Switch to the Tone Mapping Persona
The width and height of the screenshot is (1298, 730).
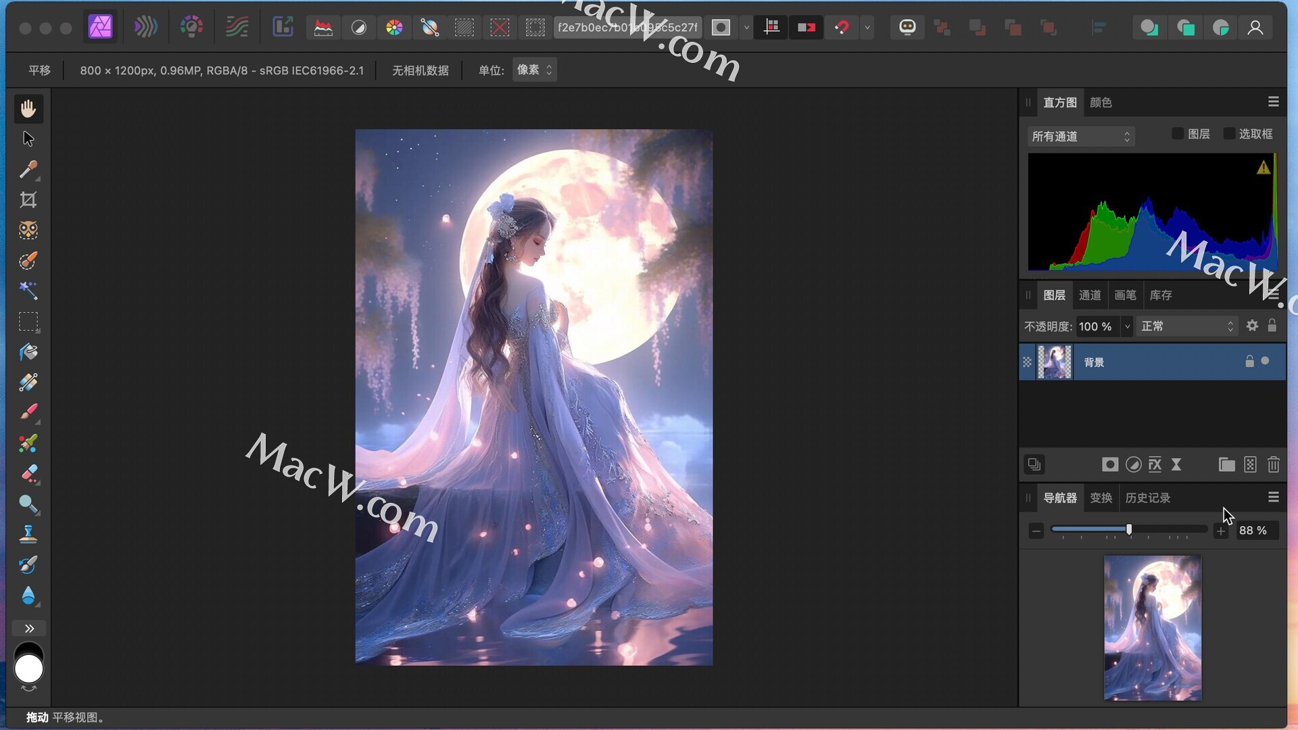coord(237,27)
